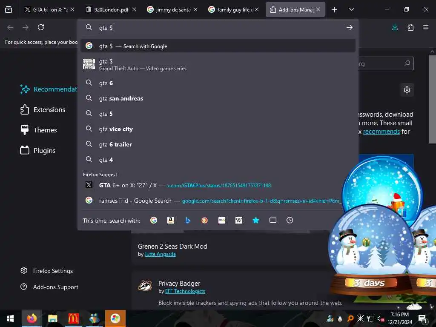The height and width of the screenshot is (327, 436).
Task: Select the gta 6 trailer suggestion
Action: (218, 144)
